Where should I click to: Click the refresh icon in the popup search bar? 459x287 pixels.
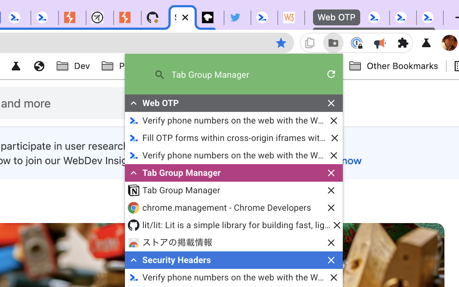point(331,74)
